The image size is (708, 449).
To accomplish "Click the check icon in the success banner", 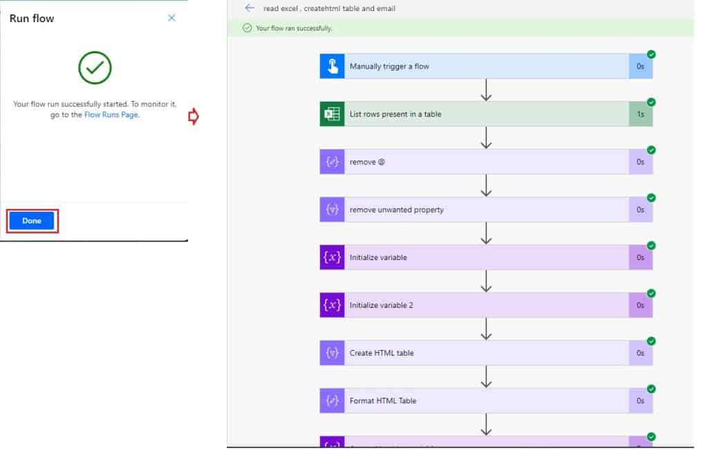I will click(247, 28).
